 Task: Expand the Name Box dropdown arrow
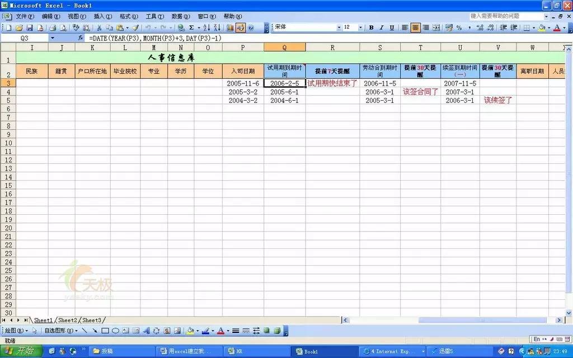(x=53, y=38)
